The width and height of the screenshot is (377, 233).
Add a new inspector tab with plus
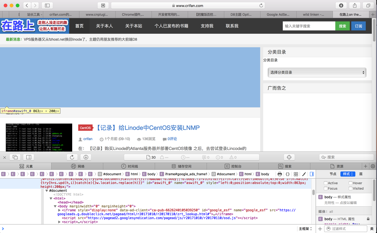[x=366, y=166]
